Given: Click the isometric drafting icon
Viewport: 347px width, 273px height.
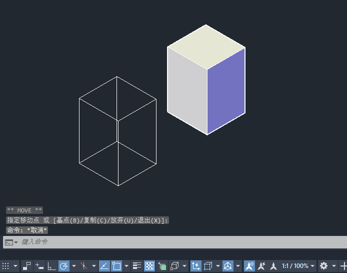Looking at the screenshot, I should 84,266.
